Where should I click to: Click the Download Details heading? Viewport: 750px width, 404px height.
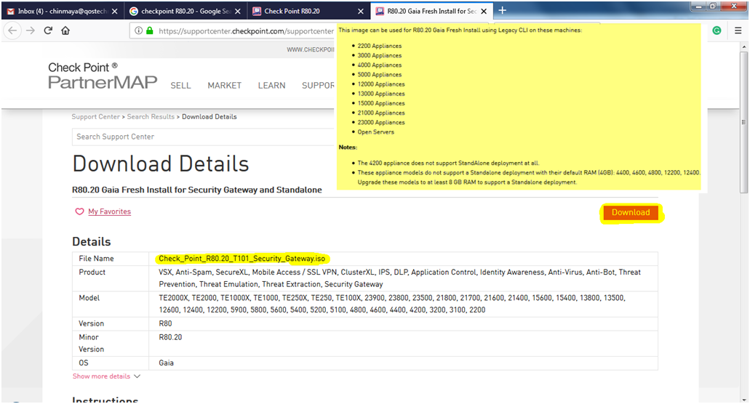pos(161,163)
